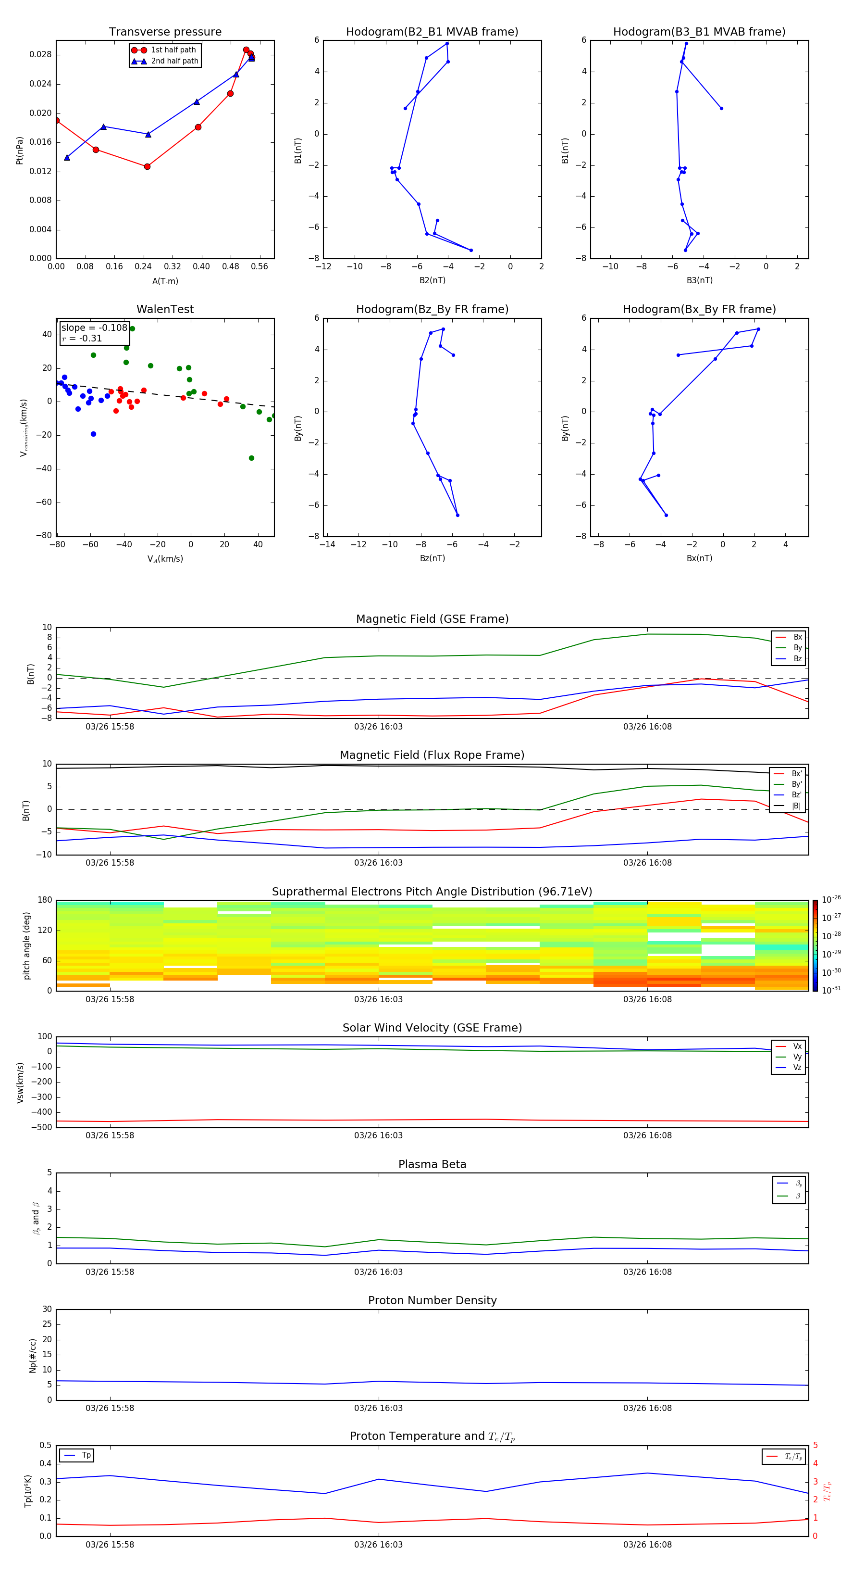This screenshot has height=1587, width=865.
Task: Click the "B2(nT)" x-axis label
Action: coord(432,280)
